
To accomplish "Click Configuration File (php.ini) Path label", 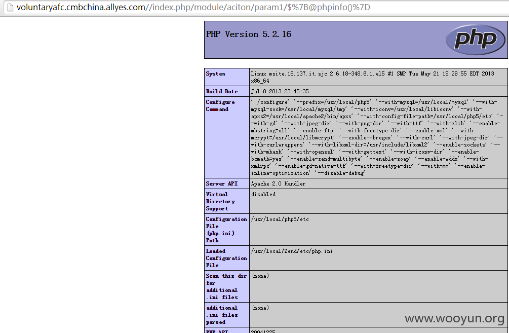I will pyautogui.click(x=226, y=230).
